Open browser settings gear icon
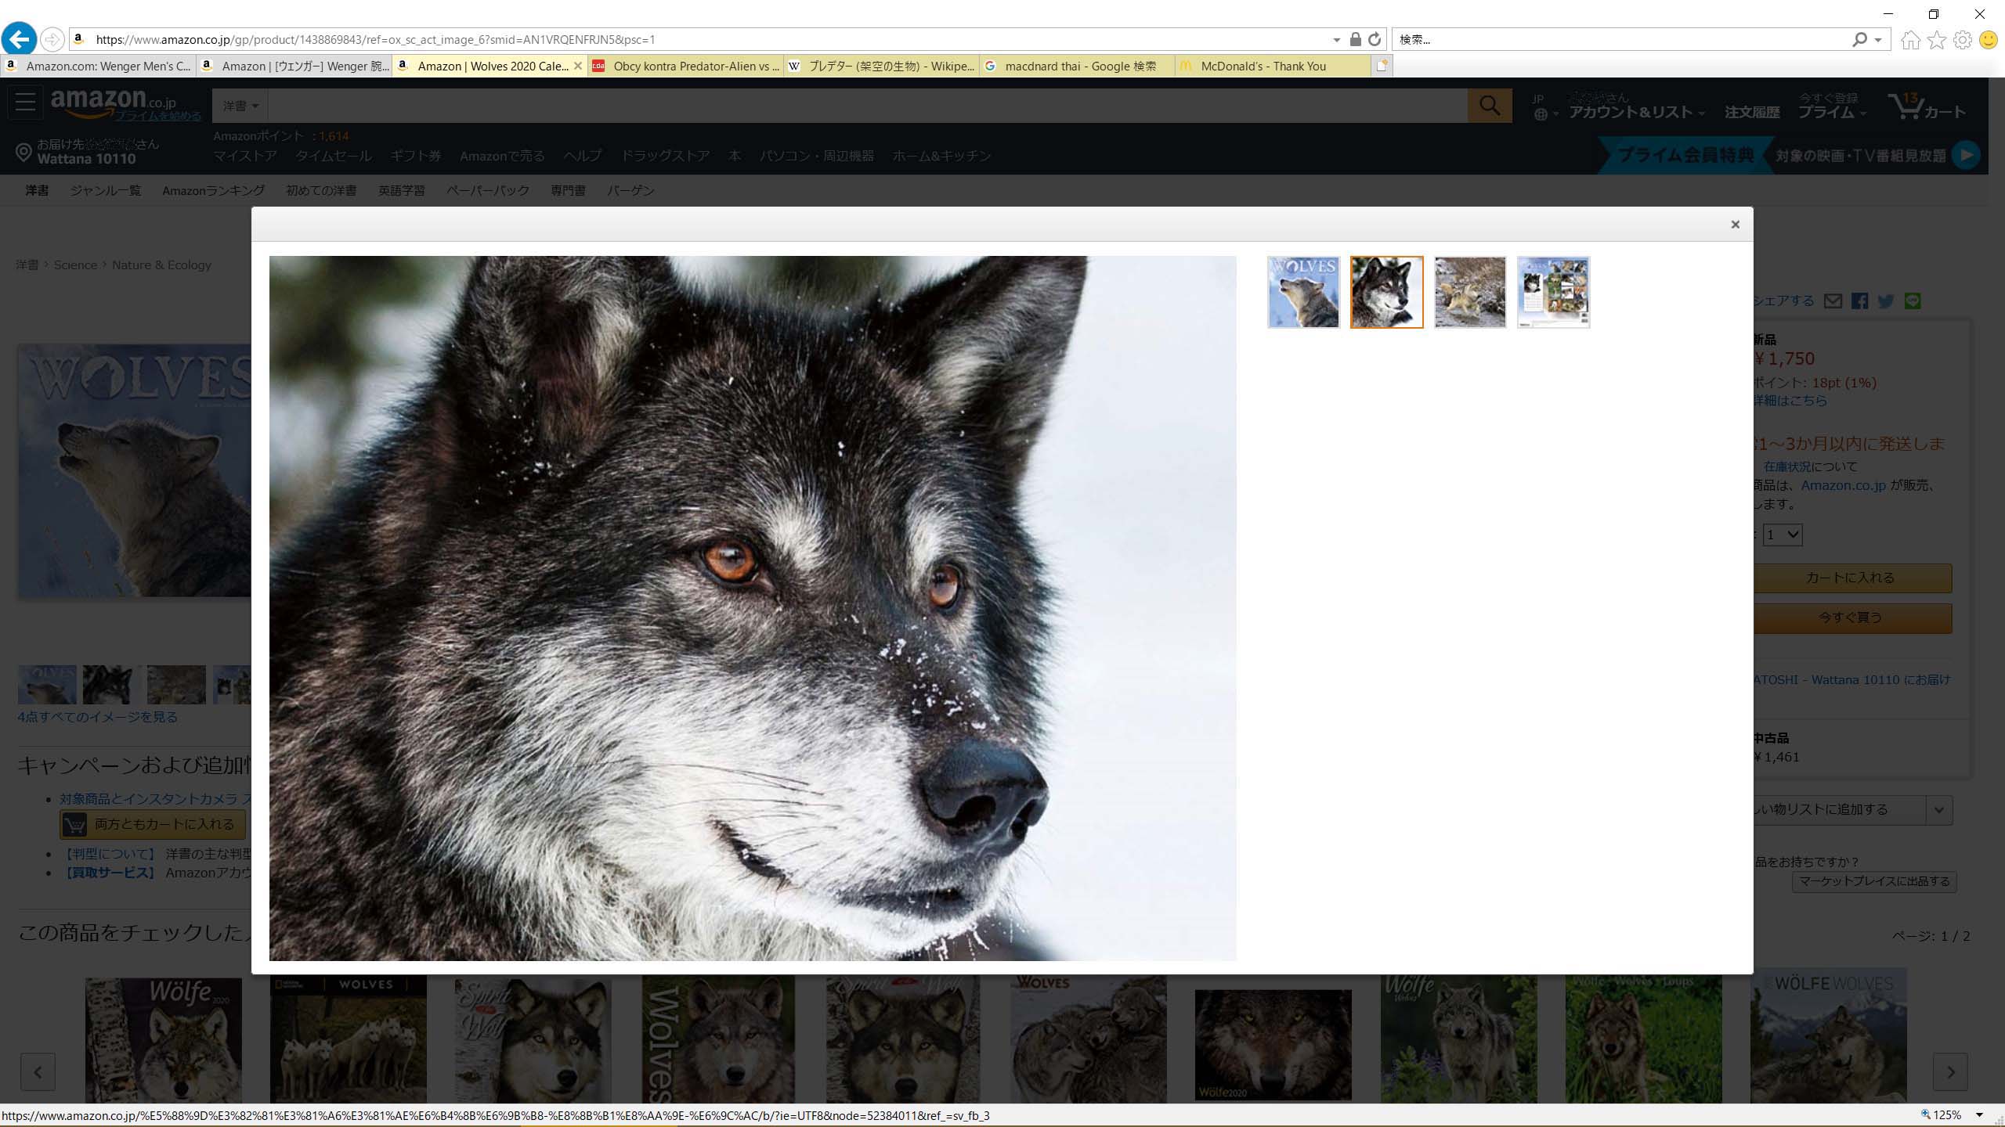The height and width of the screenshot is (1127, 2005). pos(1963,40)
